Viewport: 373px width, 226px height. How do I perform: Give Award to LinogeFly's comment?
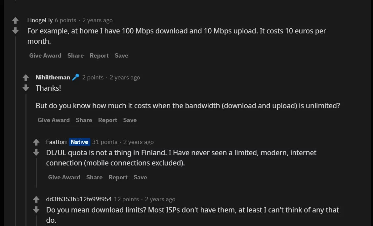click(45, 56)
